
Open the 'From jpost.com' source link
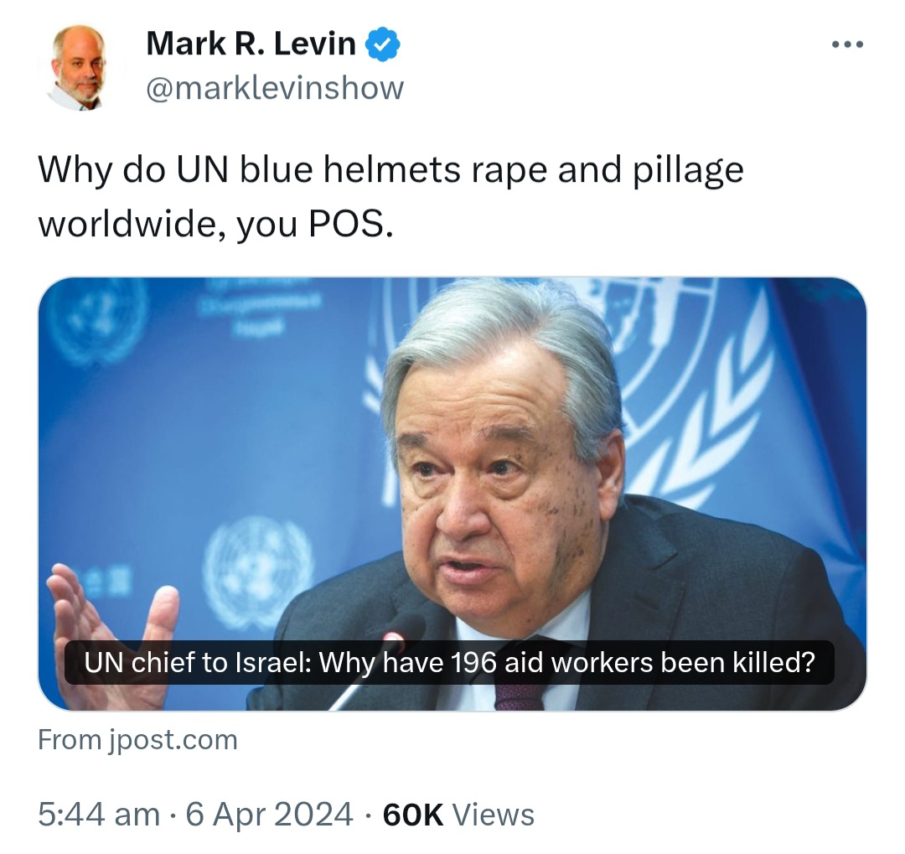(x=137, y=740)
